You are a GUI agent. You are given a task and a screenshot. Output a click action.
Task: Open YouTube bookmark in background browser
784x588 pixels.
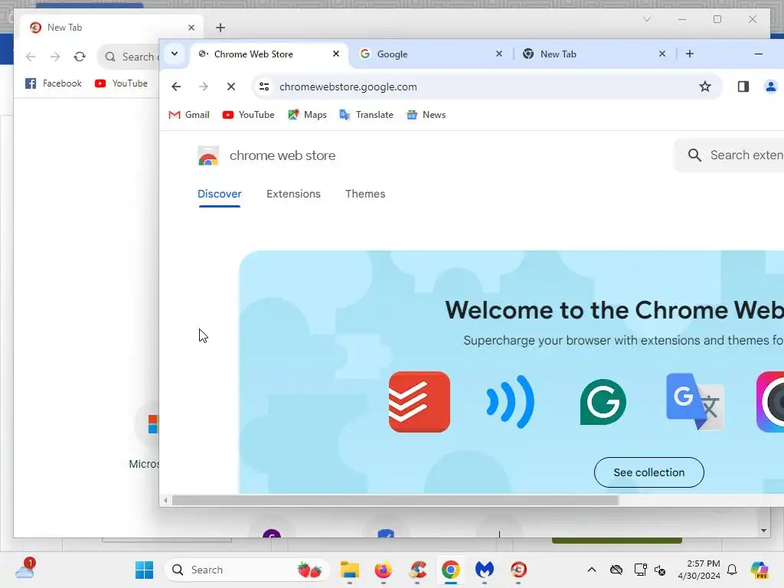[x=121, y=83]
